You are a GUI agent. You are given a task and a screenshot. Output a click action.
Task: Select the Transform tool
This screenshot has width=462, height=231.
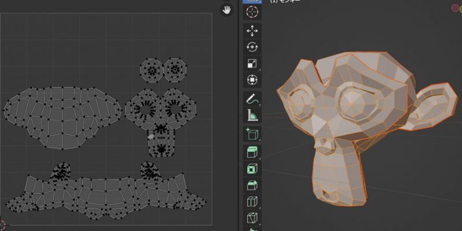(x=252, y=80)
